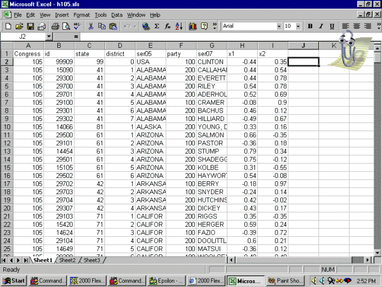
Task: Expand the Name Box dropdown showing J2
Action: click(49, 37)
